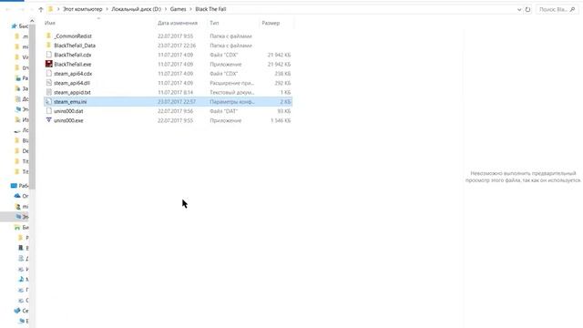Click the steam_api64.cdx file icon
Image resolution: width=583 pixels, height=328 pixels.
48,73
